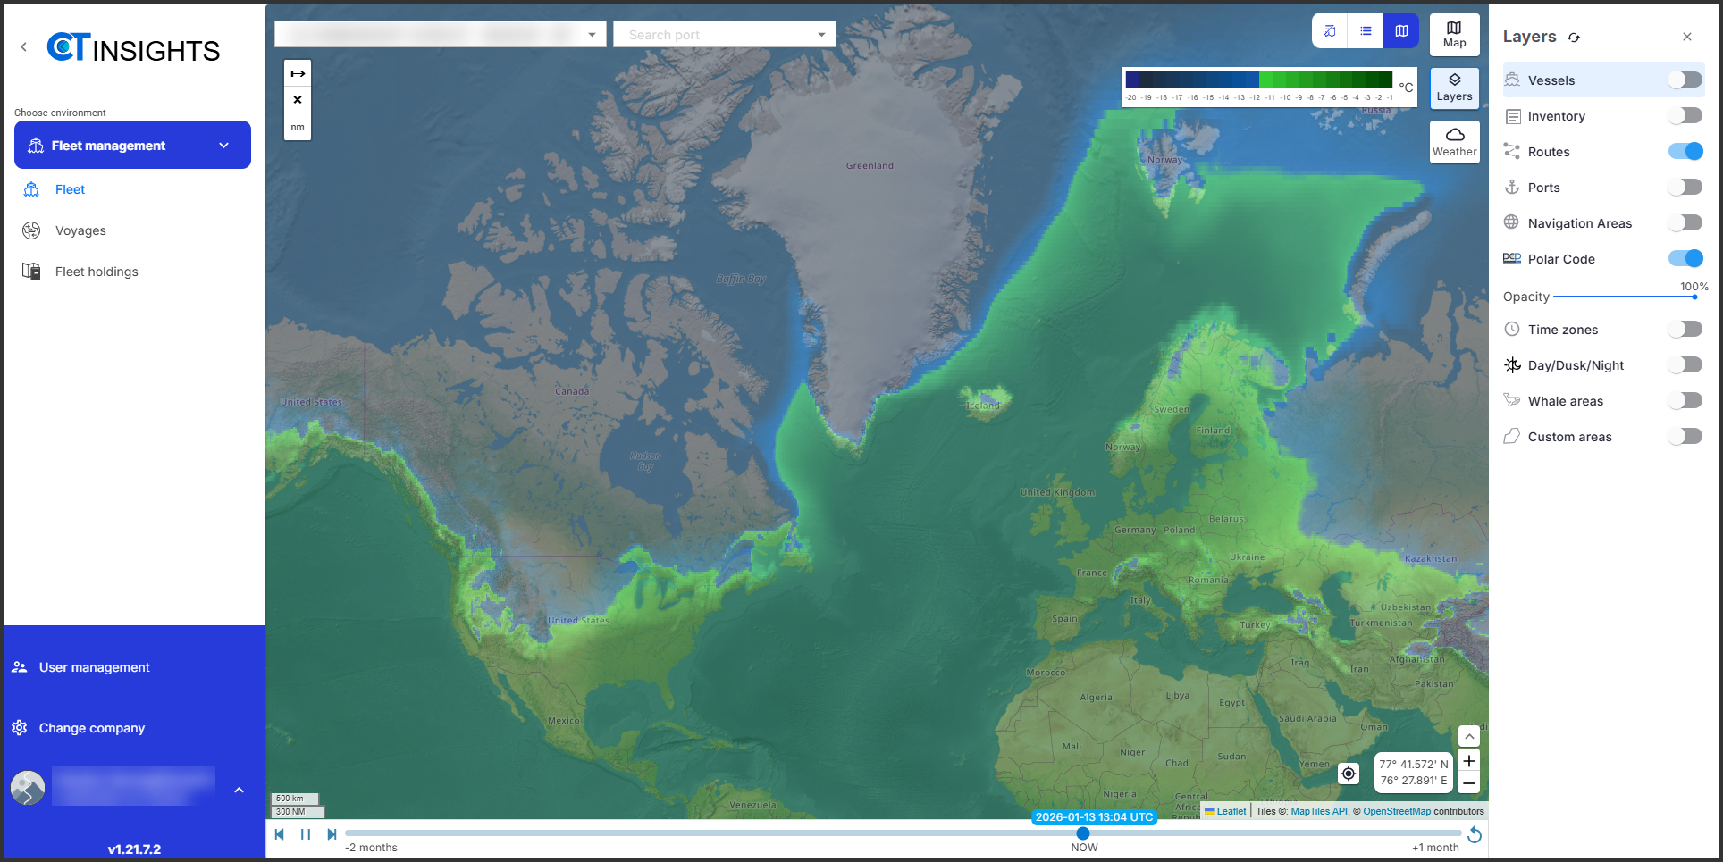Go to Fleet holdings
This screenshot has width=1723, height=862.
click(x=97, y=272)
